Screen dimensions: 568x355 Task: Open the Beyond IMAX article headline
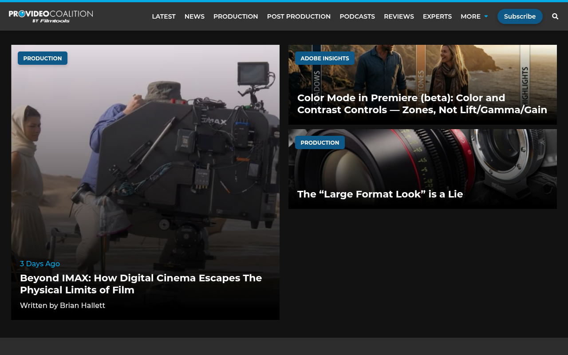tap(141, 284)
